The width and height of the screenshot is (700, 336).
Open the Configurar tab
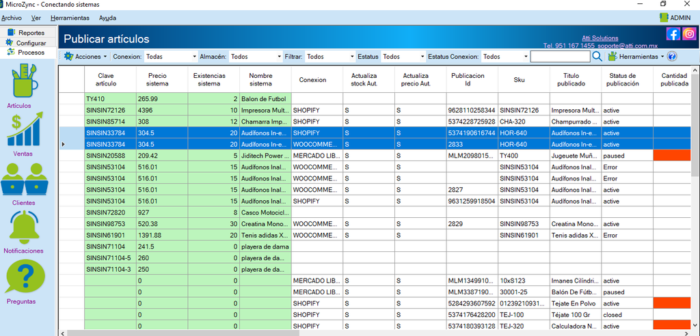29,43
